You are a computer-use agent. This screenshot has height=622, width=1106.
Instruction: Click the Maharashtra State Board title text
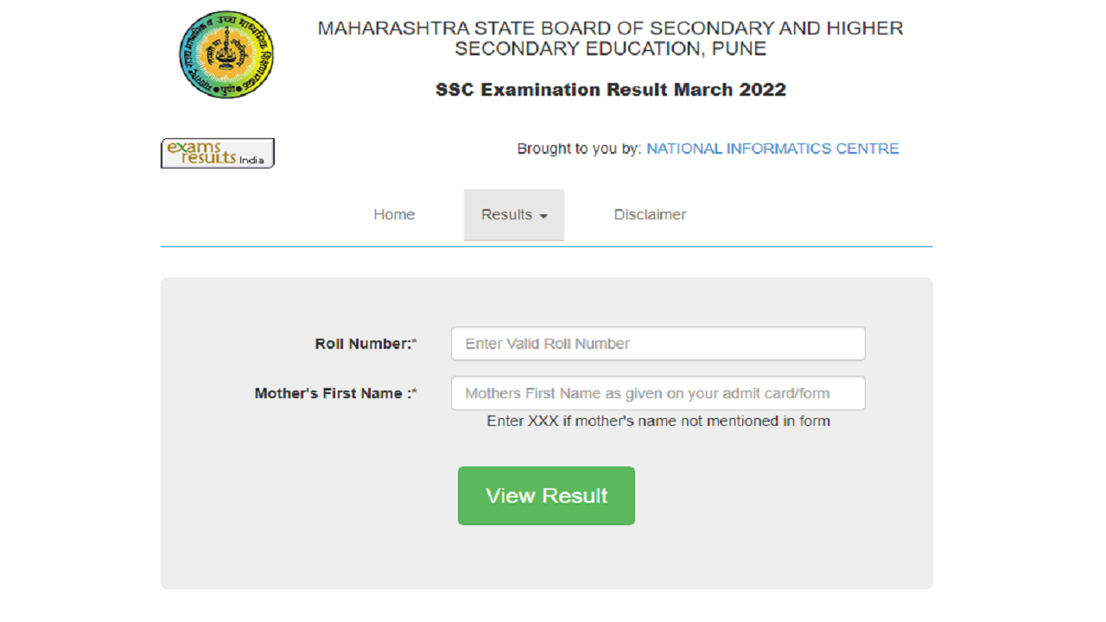(610, 38)
